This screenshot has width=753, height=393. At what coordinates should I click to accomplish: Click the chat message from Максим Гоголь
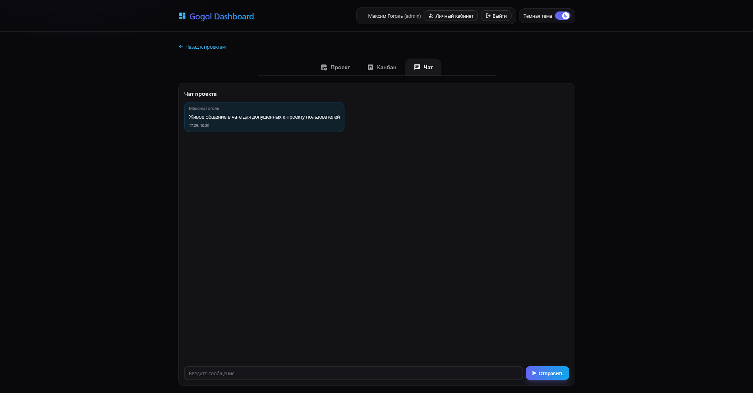coord(264,117)
